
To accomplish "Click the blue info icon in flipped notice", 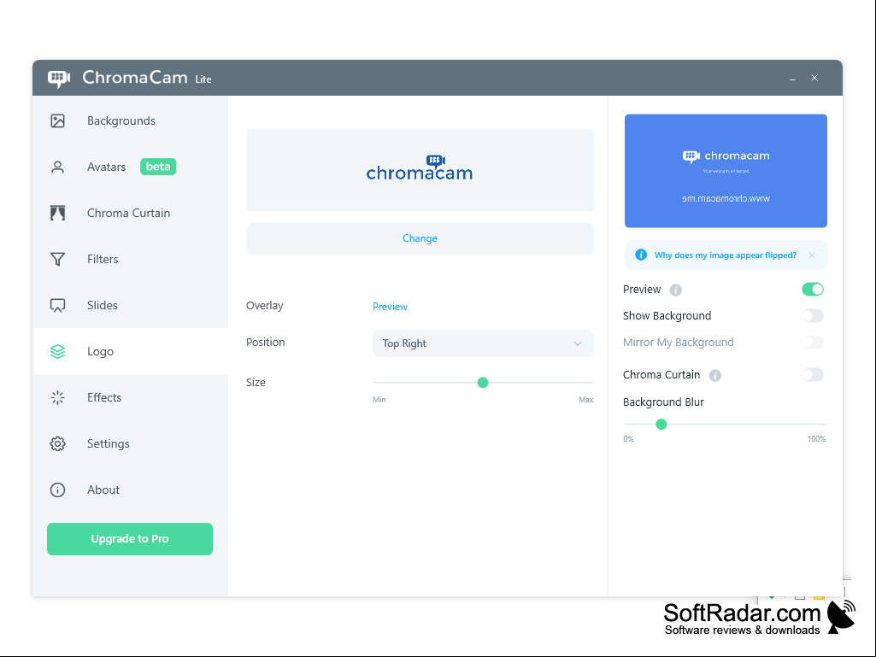I will click(641, 255).
